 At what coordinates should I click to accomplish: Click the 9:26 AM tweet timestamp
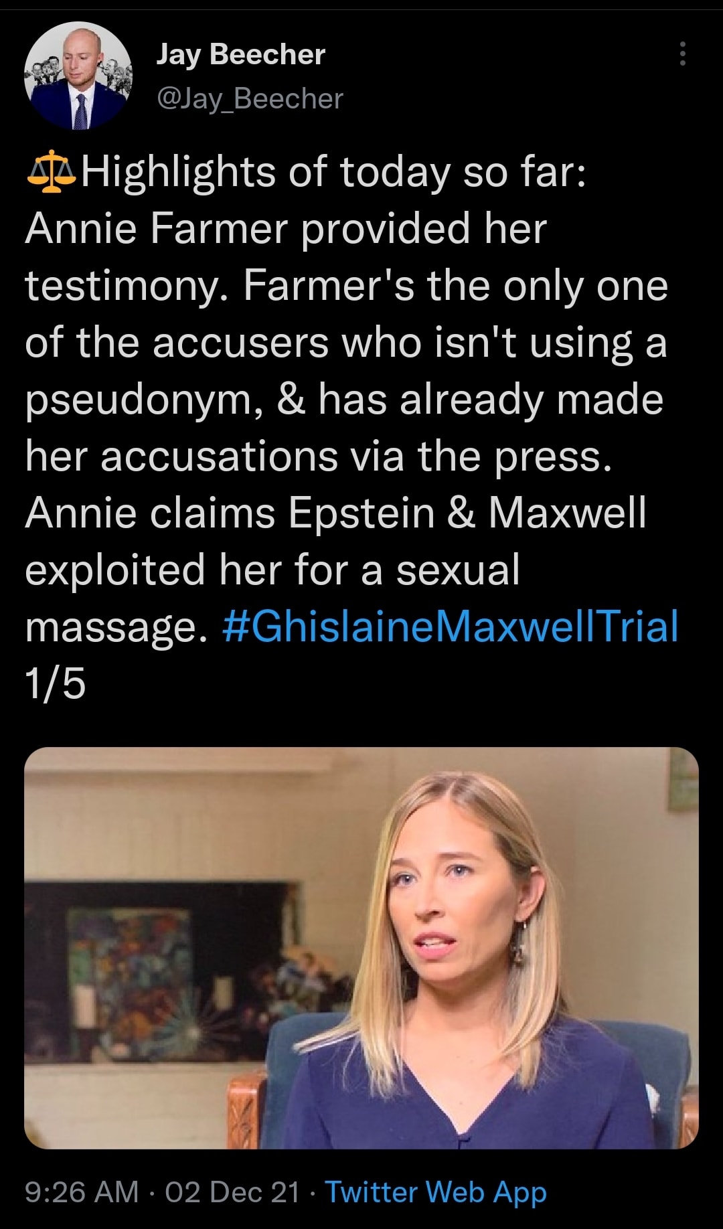[82, 1192]
